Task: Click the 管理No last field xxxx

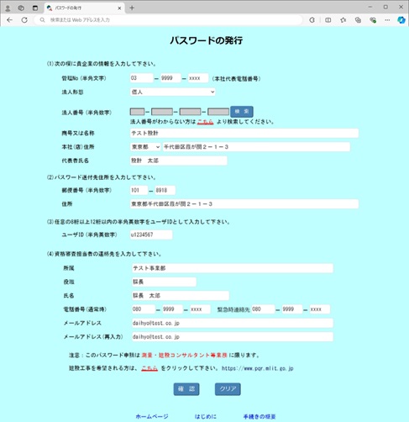Action: (198, 78)
